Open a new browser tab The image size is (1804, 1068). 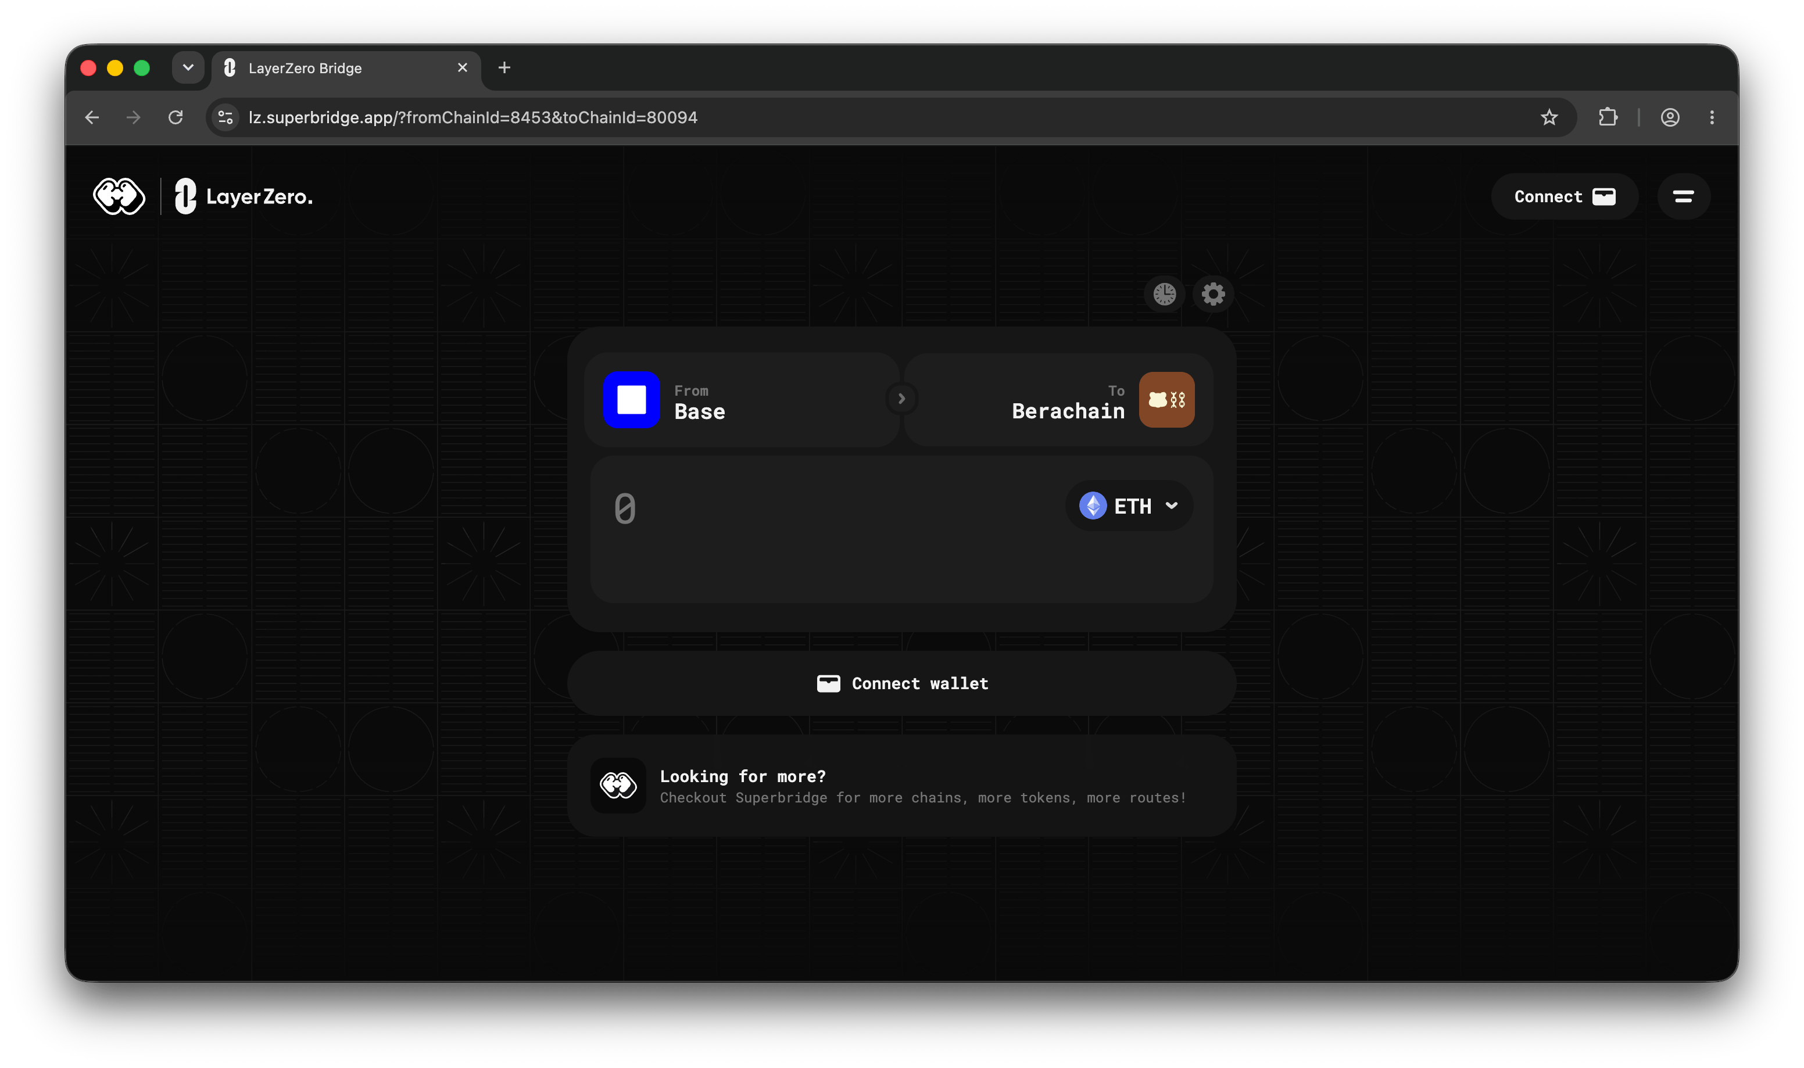click(x=504, y=67)
